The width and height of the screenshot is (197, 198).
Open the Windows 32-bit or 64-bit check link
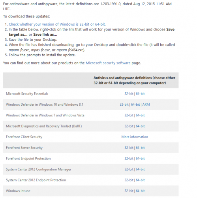[x=57, y=25]
